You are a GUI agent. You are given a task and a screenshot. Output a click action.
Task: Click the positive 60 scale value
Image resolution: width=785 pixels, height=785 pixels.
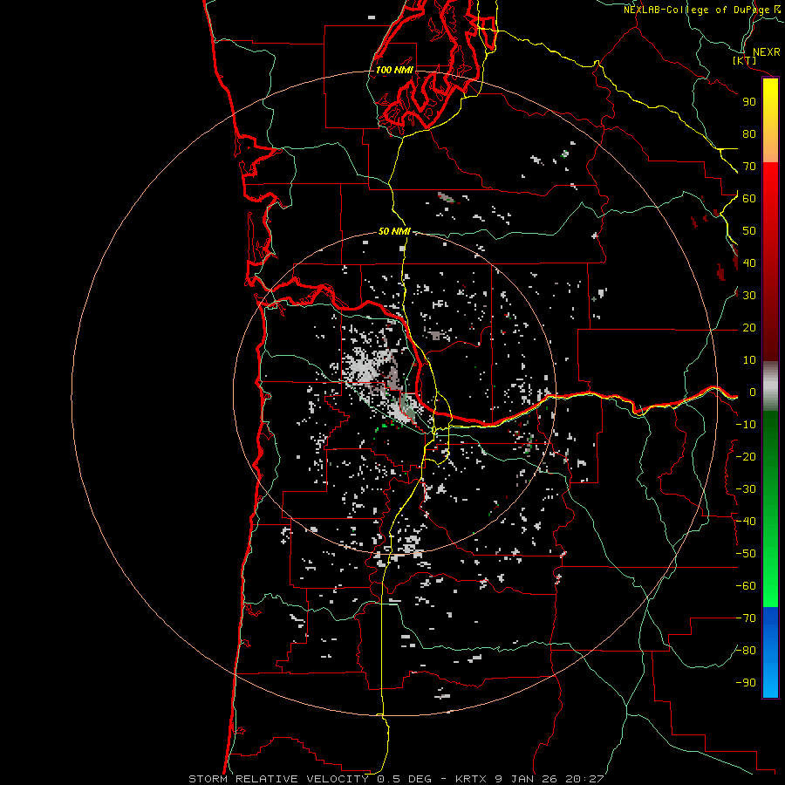click(x=749, y=199)
